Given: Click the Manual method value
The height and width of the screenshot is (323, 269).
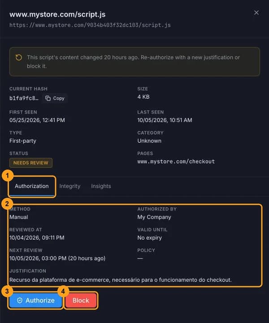Looking at the screenshot, I should pyautogui.click(x=19, y=217).
